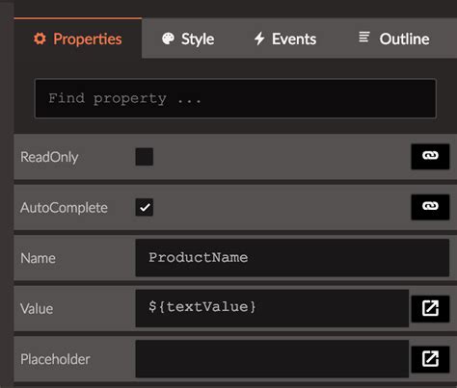The width and height of the screenshot is (457, 388).
Task: Click the link binding icon for AutoComplete
Action: click(x=430, y=207)
